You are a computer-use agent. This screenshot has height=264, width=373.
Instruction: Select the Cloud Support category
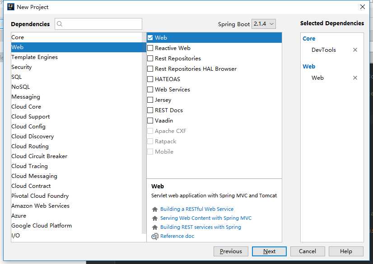click(77, 117)
